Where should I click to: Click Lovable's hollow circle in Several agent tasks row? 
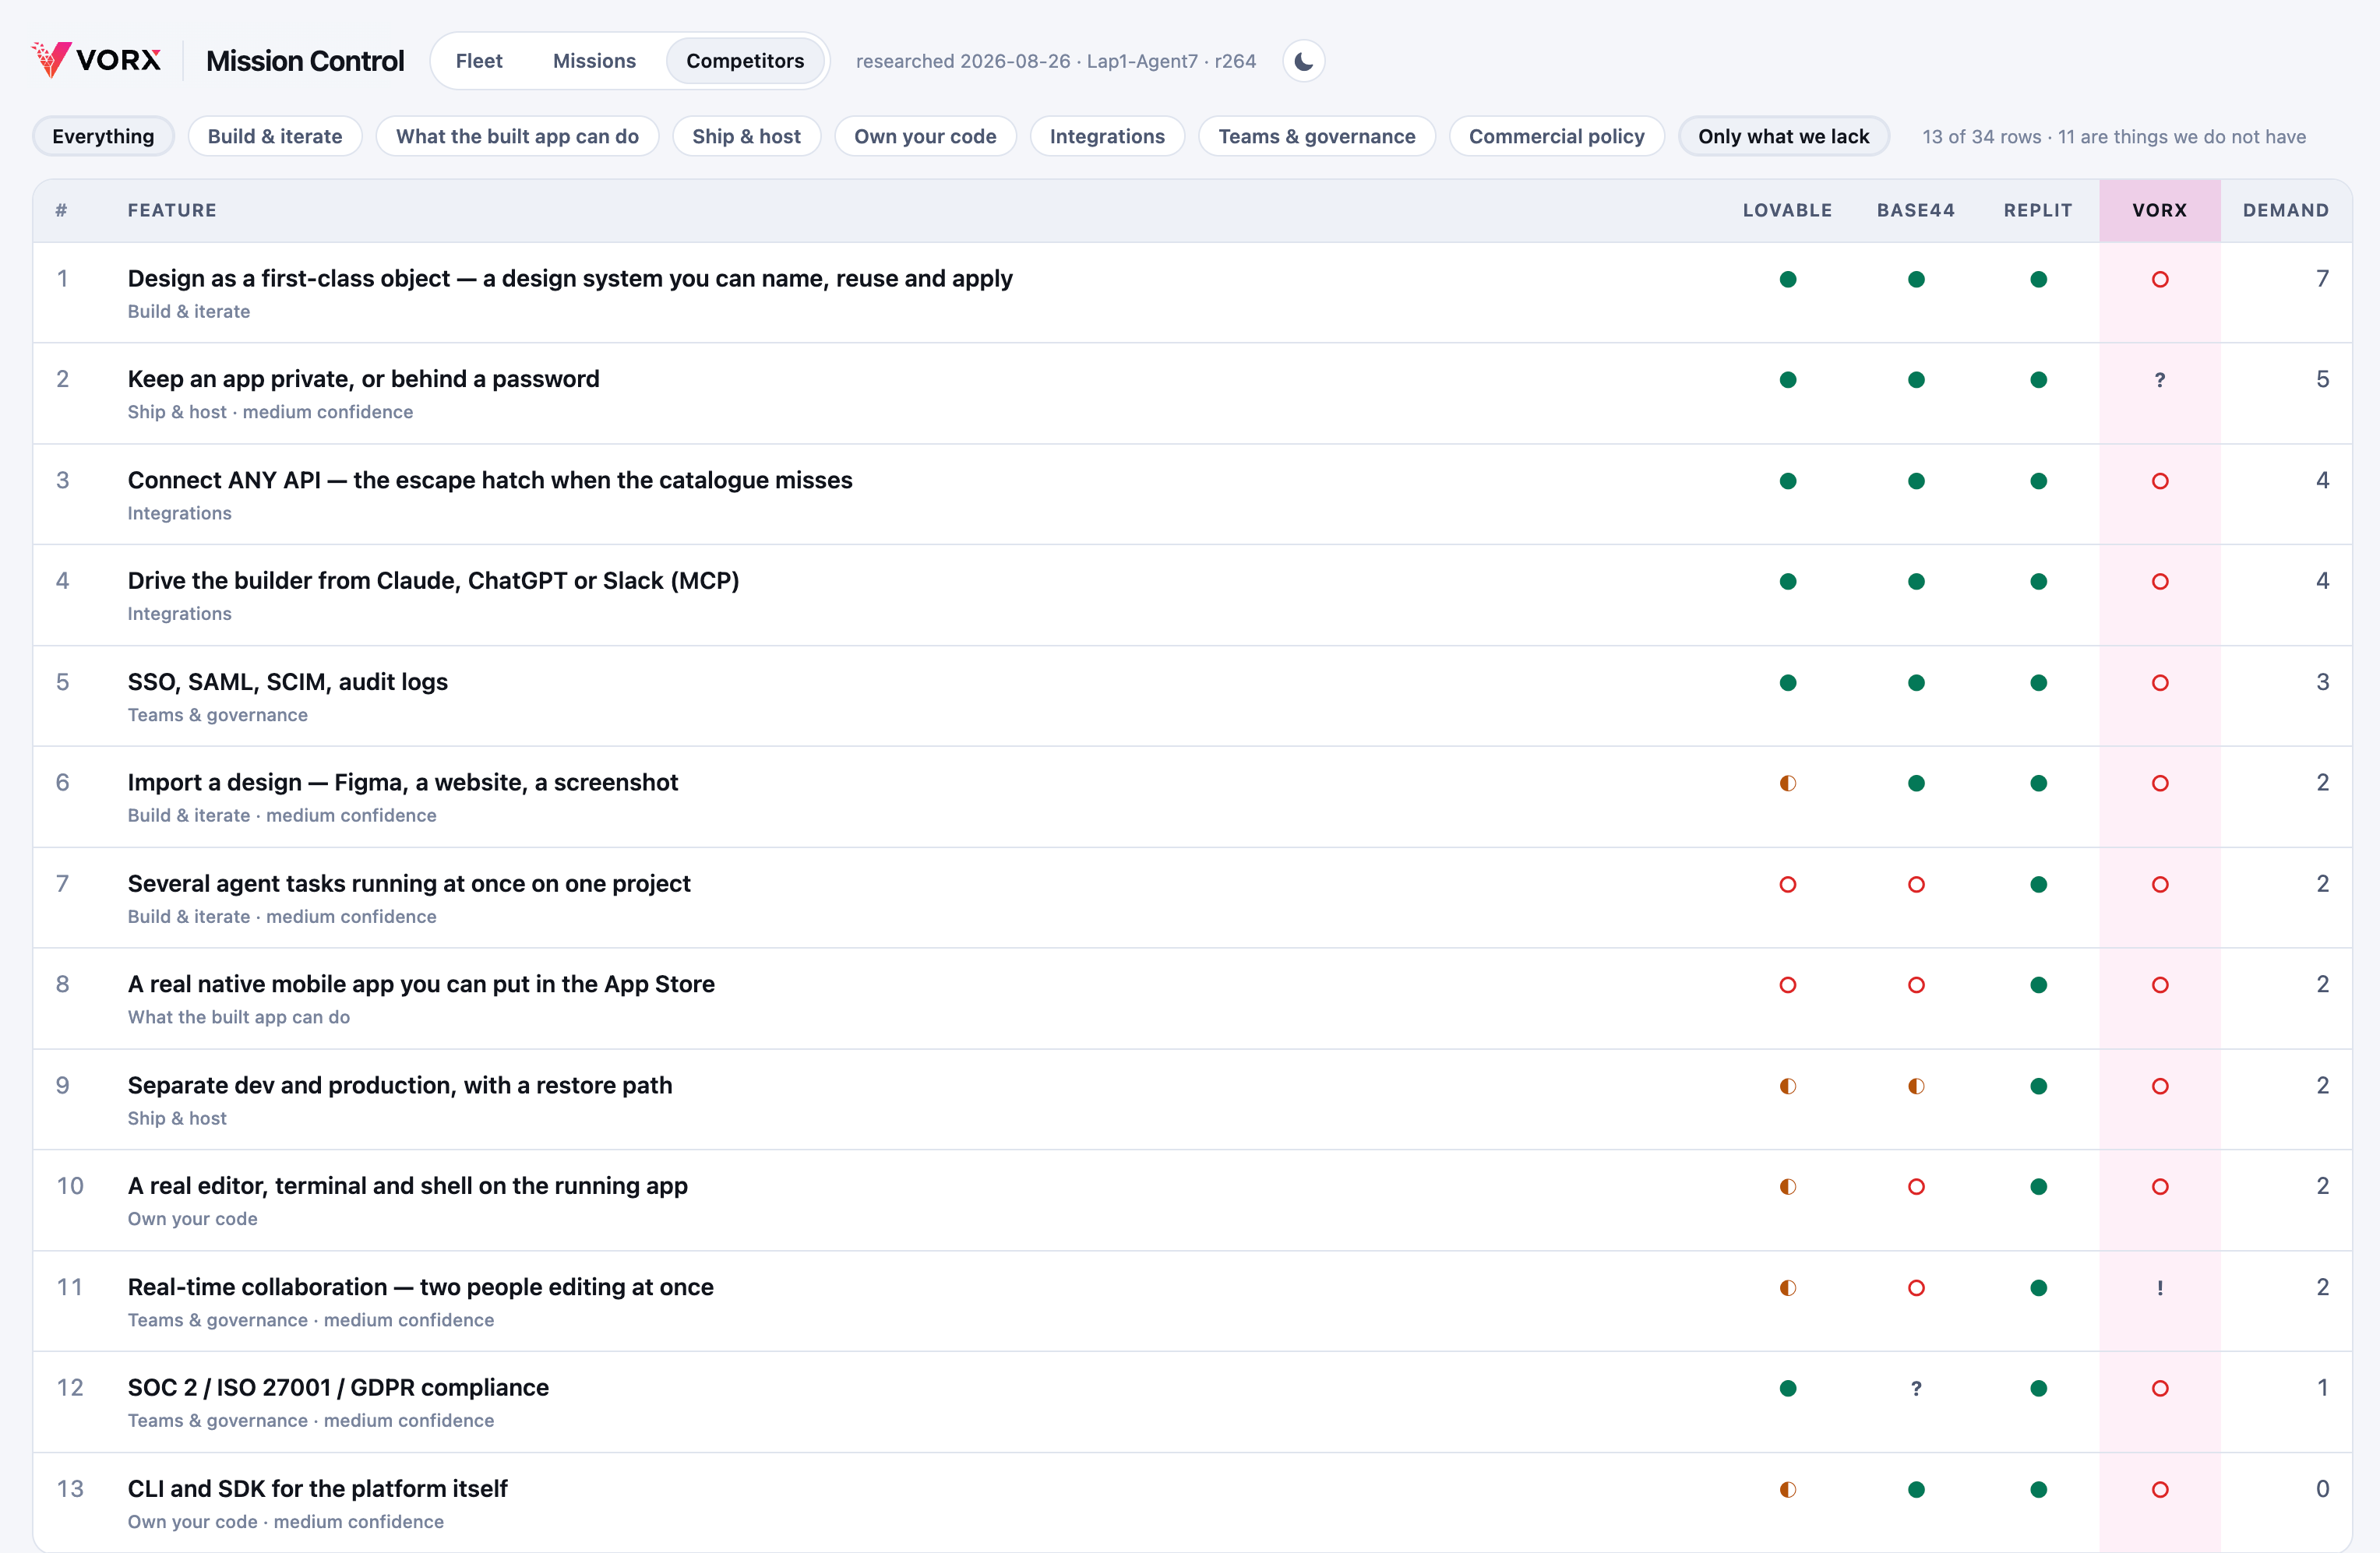1787,884
